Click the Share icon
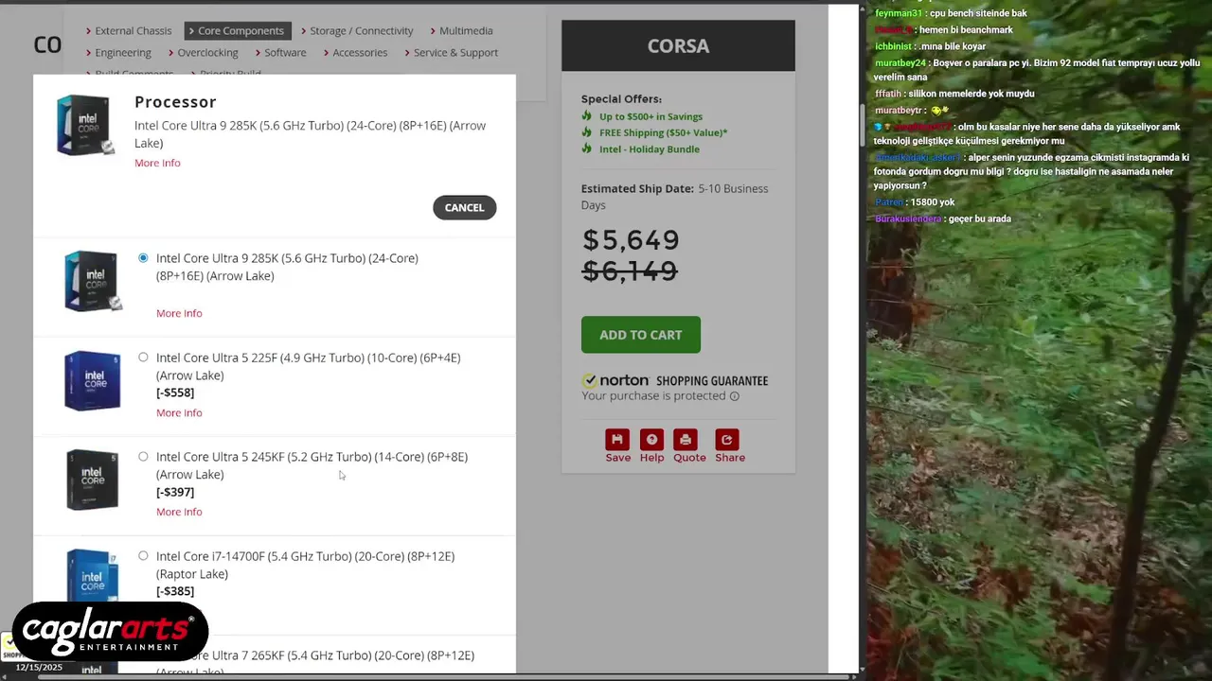1212x681 pixels. click(727, 440)
